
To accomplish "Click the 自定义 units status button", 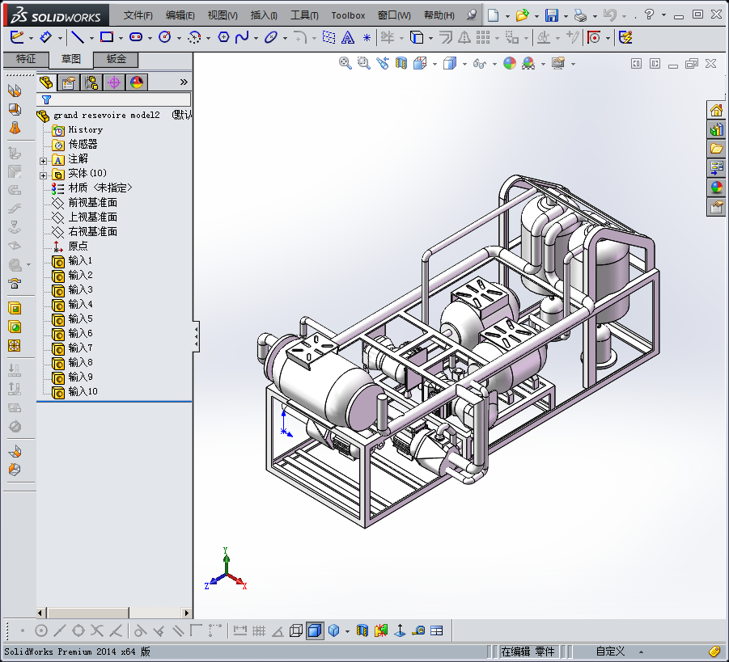I will (x=610, y=651).
